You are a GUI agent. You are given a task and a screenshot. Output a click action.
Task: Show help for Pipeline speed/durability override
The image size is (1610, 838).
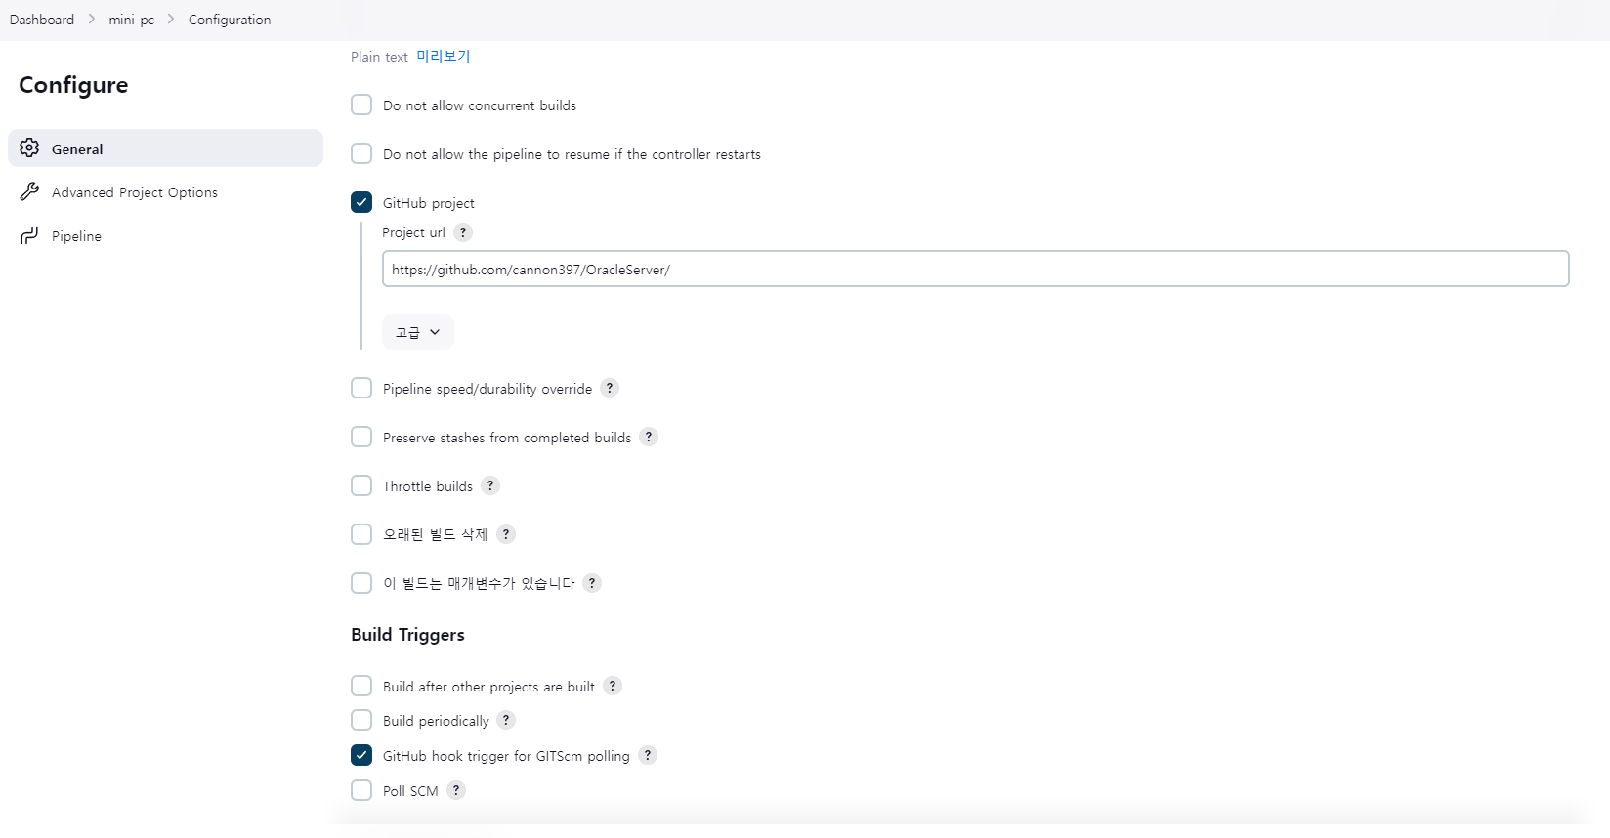click(610, 388)
